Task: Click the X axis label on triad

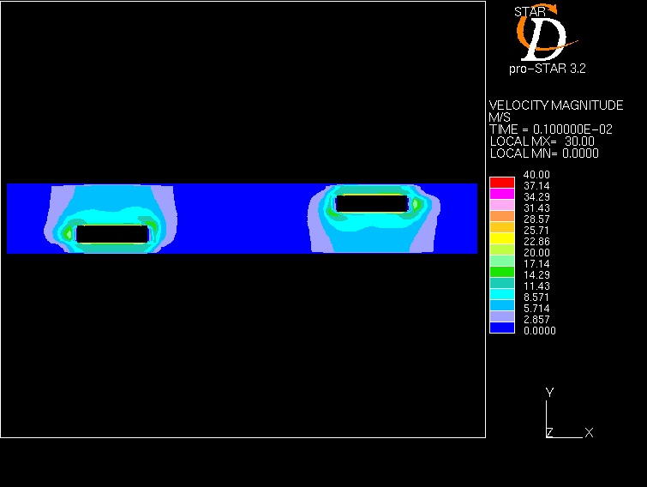Action: point(589,433)
